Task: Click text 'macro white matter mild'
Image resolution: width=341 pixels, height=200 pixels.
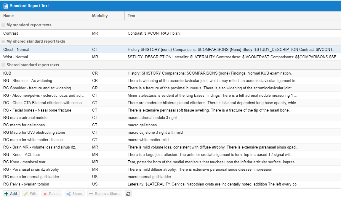Action: coord(148,140)
